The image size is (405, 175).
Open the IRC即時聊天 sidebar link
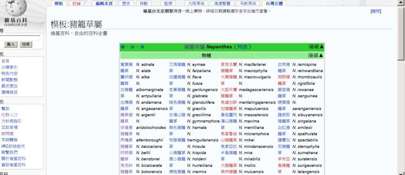pos(13,146)
